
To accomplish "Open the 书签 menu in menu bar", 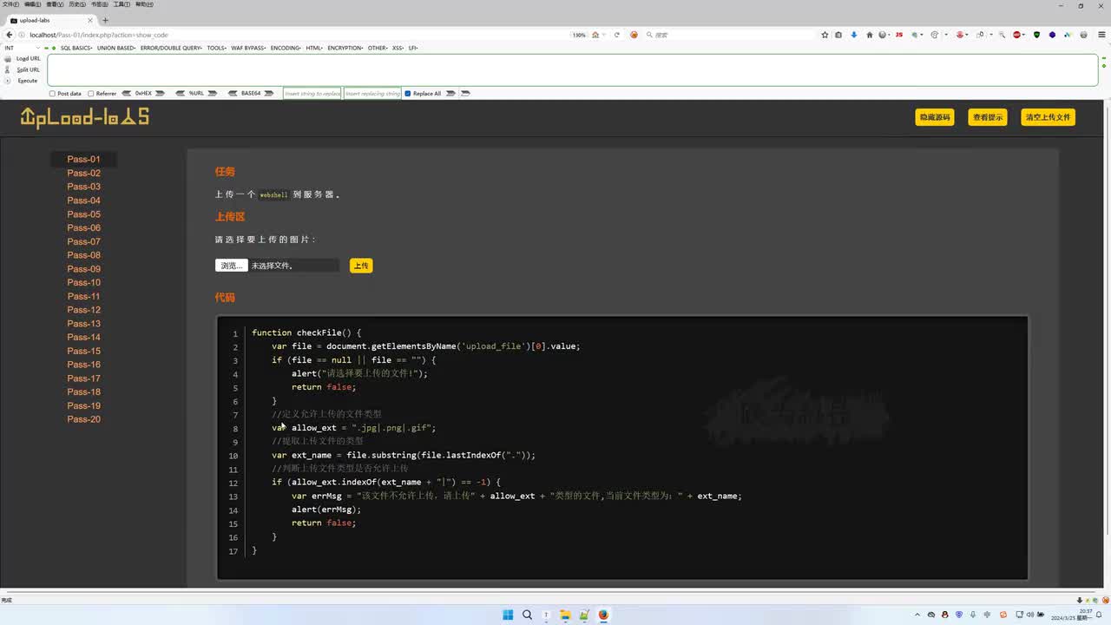I will point(99,4).
